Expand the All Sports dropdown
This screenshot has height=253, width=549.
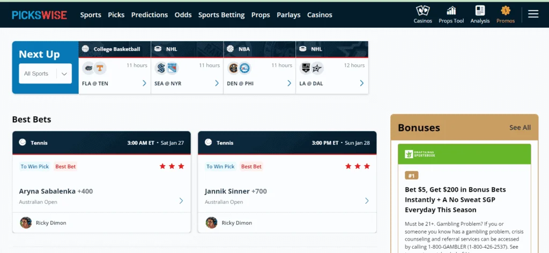(45, 74)
